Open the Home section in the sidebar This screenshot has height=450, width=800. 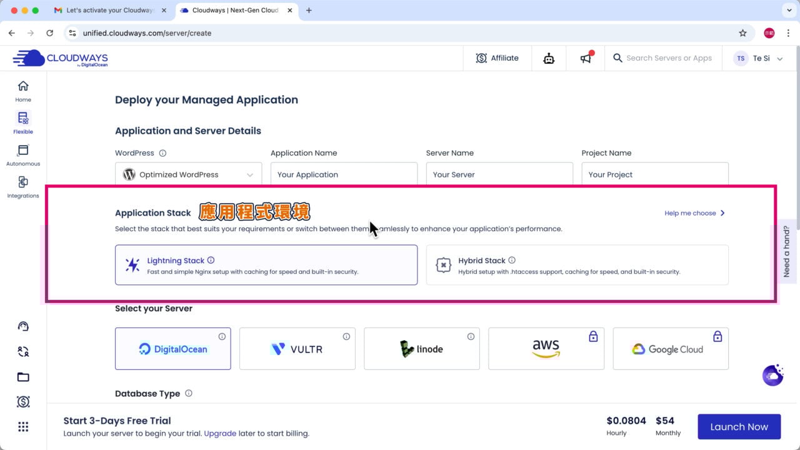coord(22,91)
